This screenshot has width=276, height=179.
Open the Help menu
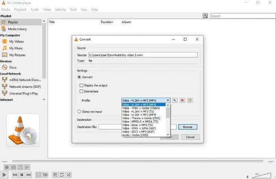tap(95, 10)
